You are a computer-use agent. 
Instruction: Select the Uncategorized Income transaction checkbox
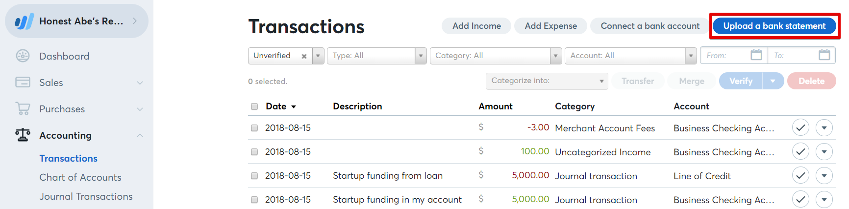pos(254,152)
